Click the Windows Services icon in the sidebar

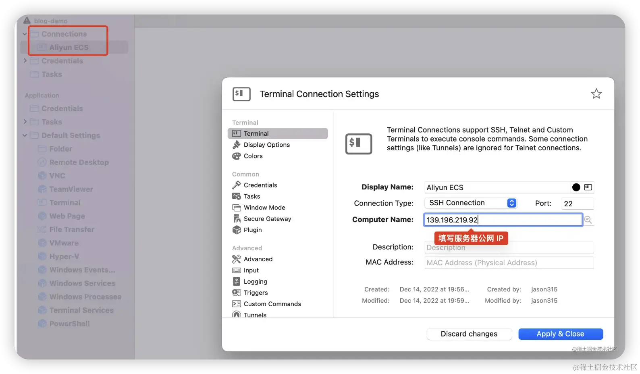point(42,283)
